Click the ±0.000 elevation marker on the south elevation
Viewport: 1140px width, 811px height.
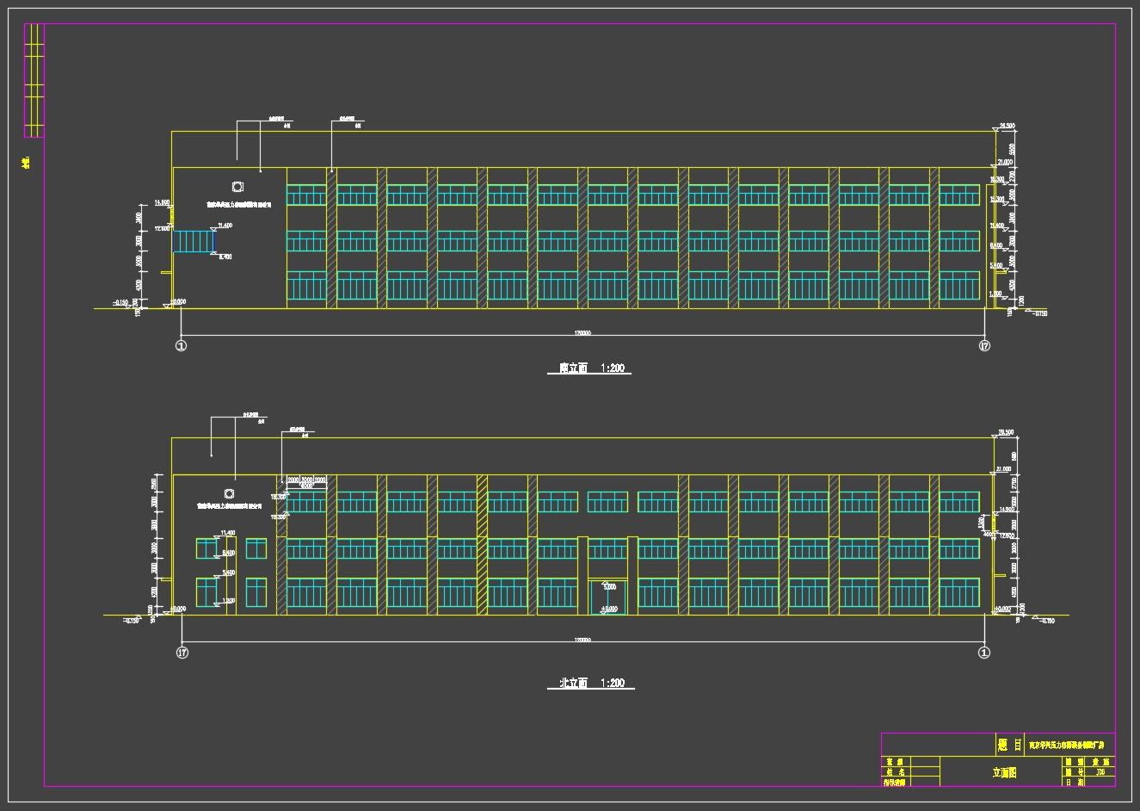(178, 302)
